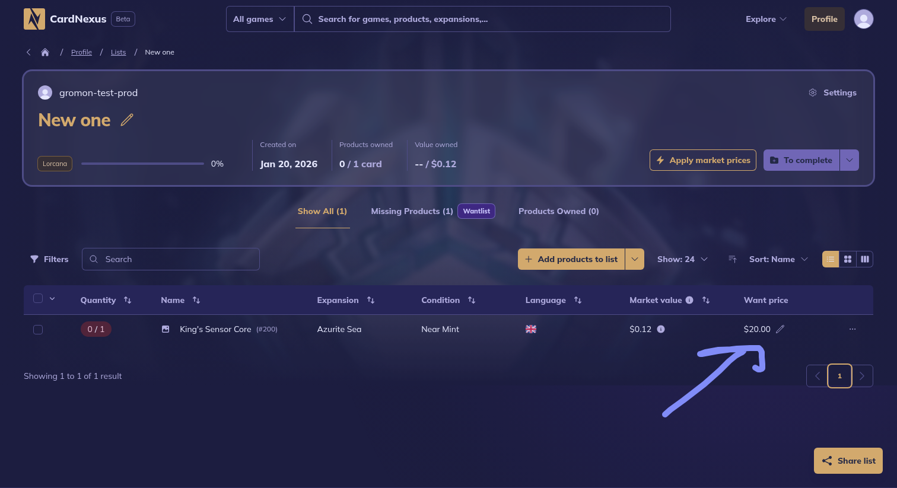This screenshot has height=488, width=897.
Task: Switch to grid view layout
Action: (x=848, y=259)
